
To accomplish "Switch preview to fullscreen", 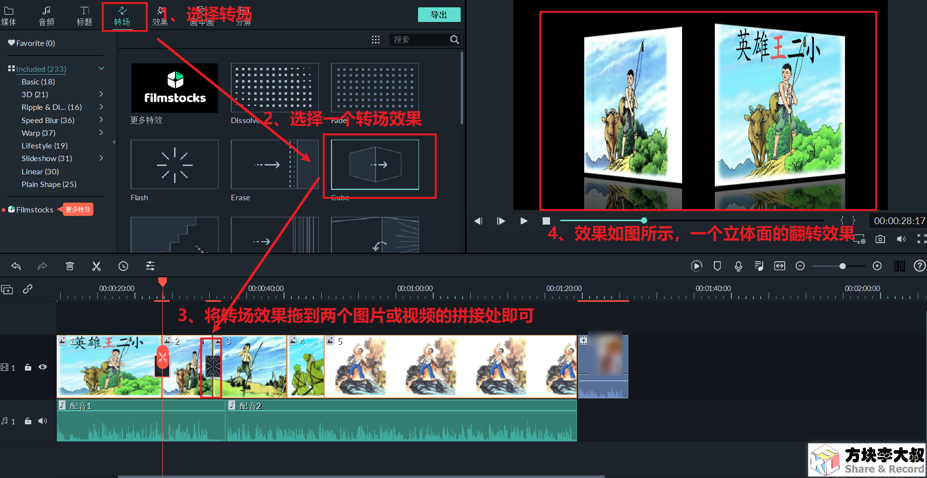I will tap(922, 239).
